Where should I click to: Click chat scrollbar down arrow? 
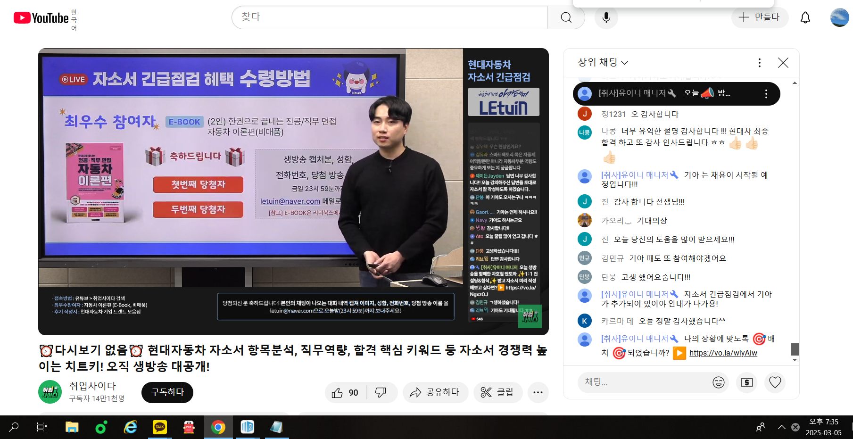tap(795, 360)
